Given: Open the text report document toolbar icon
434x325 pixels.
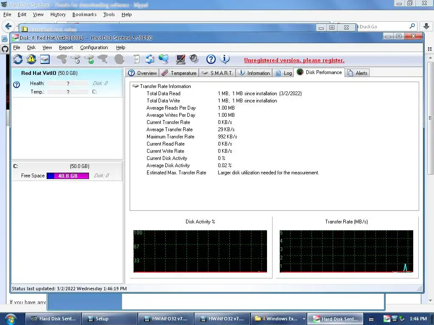Looking at the screenshot, I should 136,59.
